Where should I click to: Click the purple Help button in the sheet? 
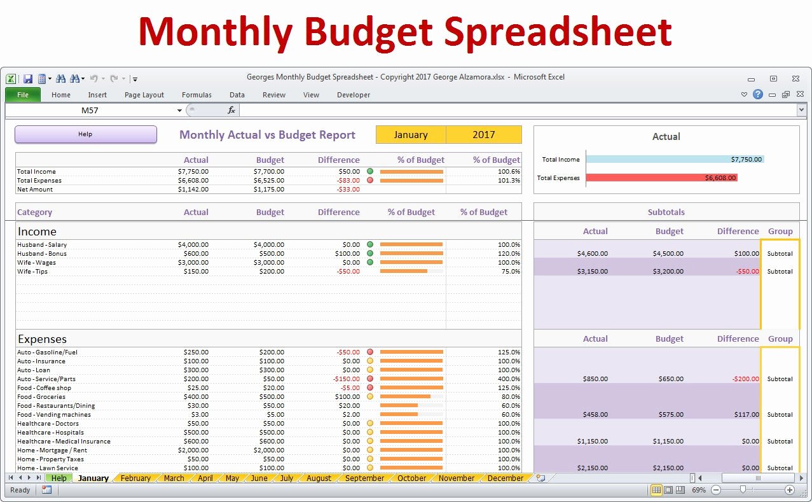[86, 134]
